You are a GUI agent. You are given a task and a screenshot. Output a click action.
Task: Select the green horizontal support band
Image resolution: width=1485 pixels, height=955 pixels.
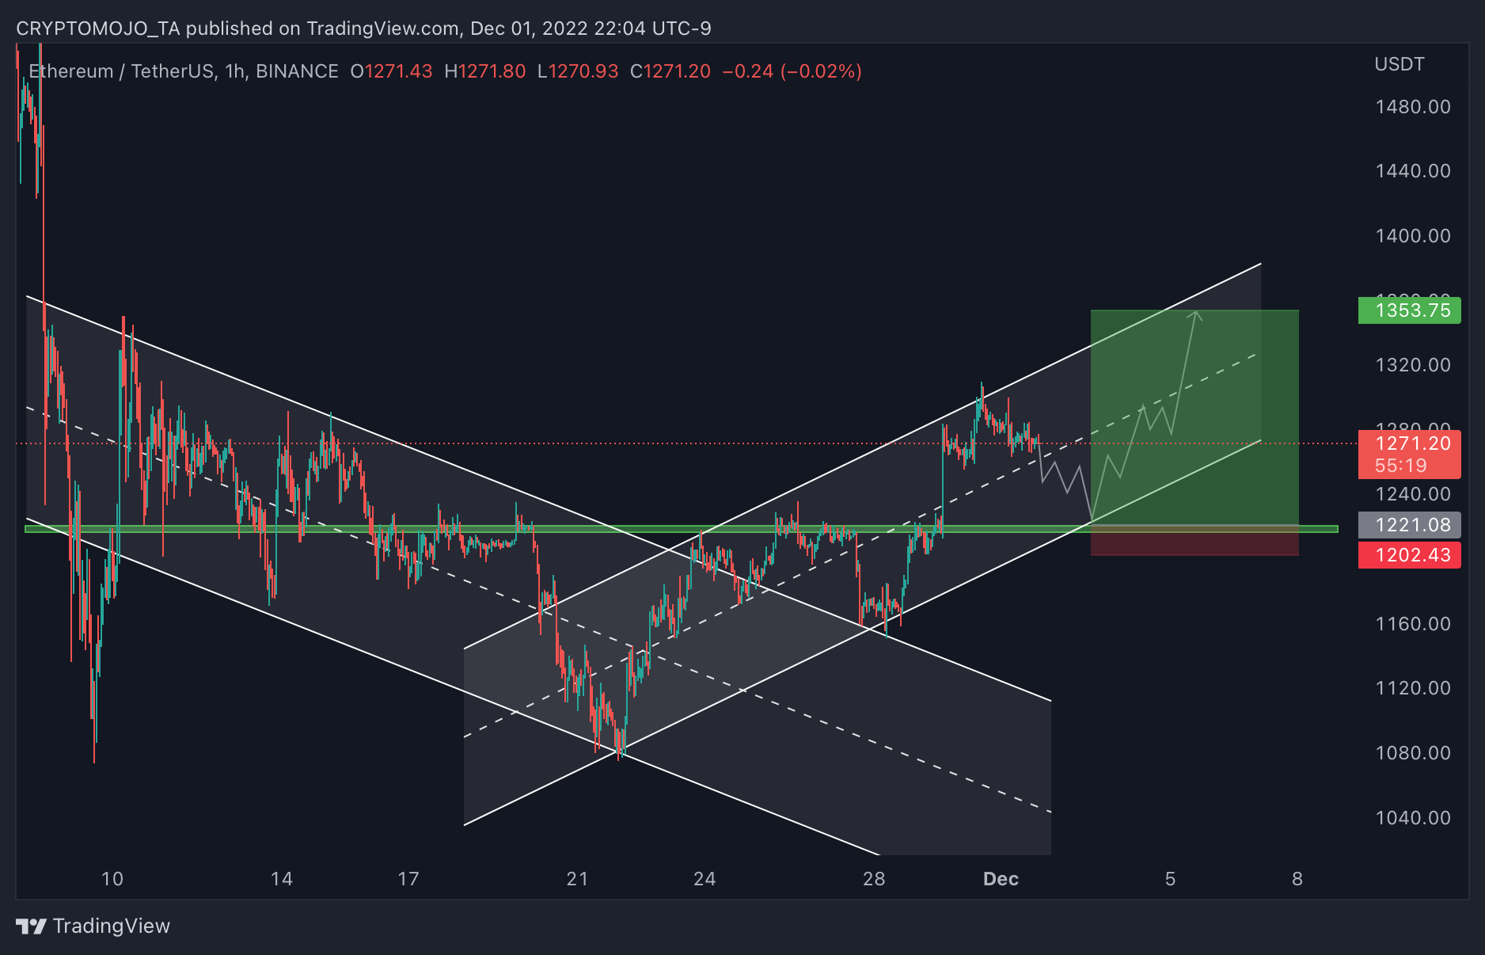tap(682, 529)
